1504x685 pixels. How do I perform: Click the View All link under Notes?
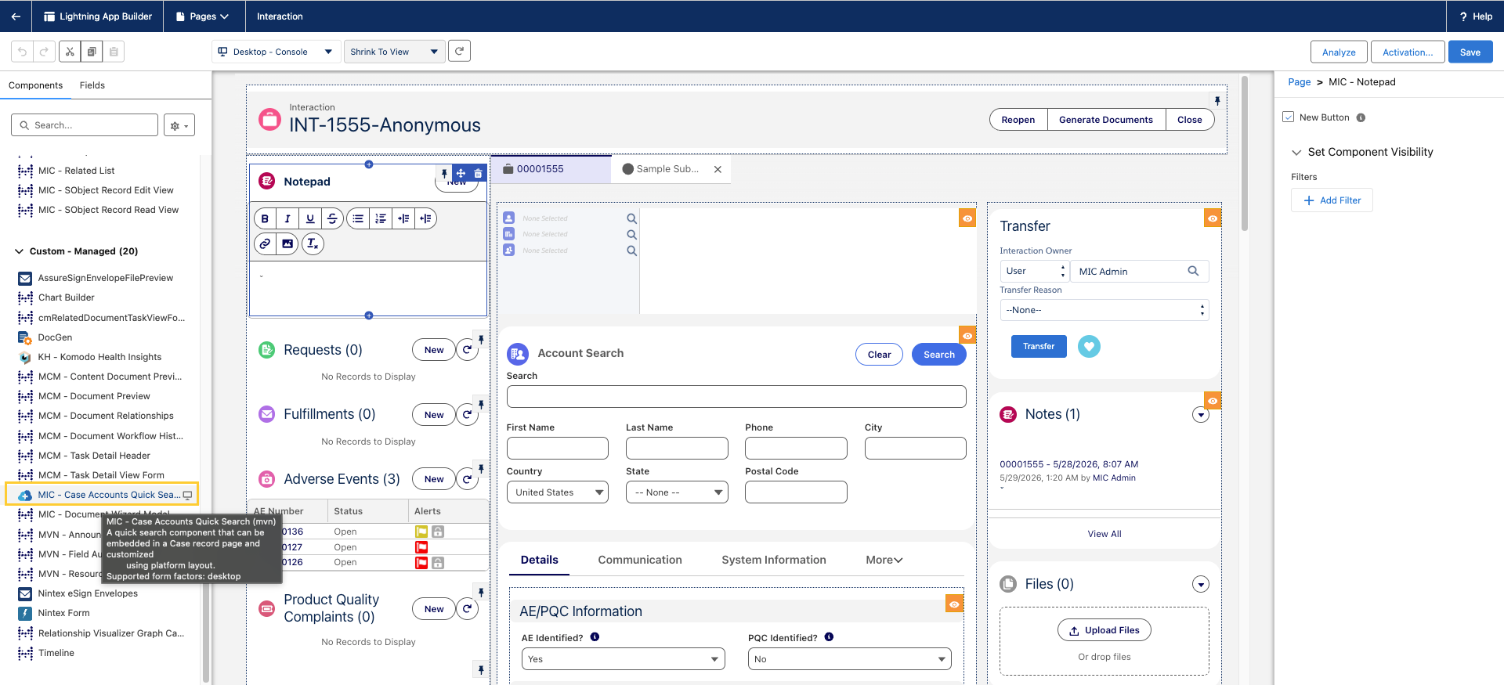pyautogui.click(x=1104, y=534)
